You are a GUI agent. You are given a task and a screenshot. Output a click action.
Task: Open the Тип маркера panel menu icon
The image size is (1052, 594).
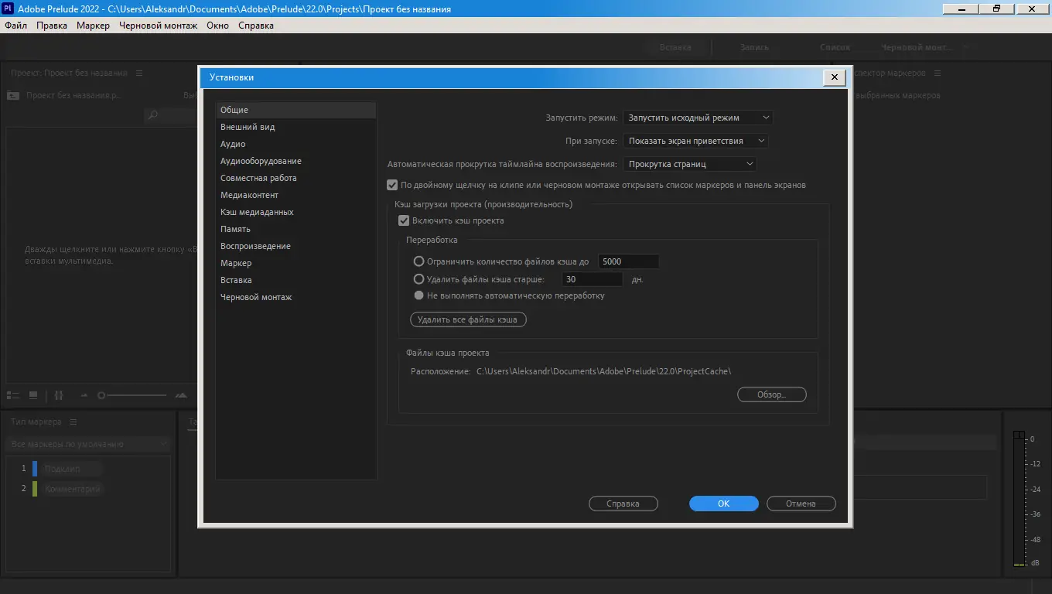(73, 422)
